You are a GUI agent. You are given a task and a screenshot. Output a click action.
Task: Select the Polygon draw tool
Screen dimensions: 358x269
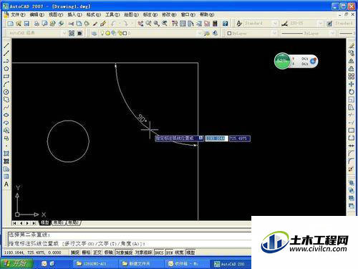point(6,69)
